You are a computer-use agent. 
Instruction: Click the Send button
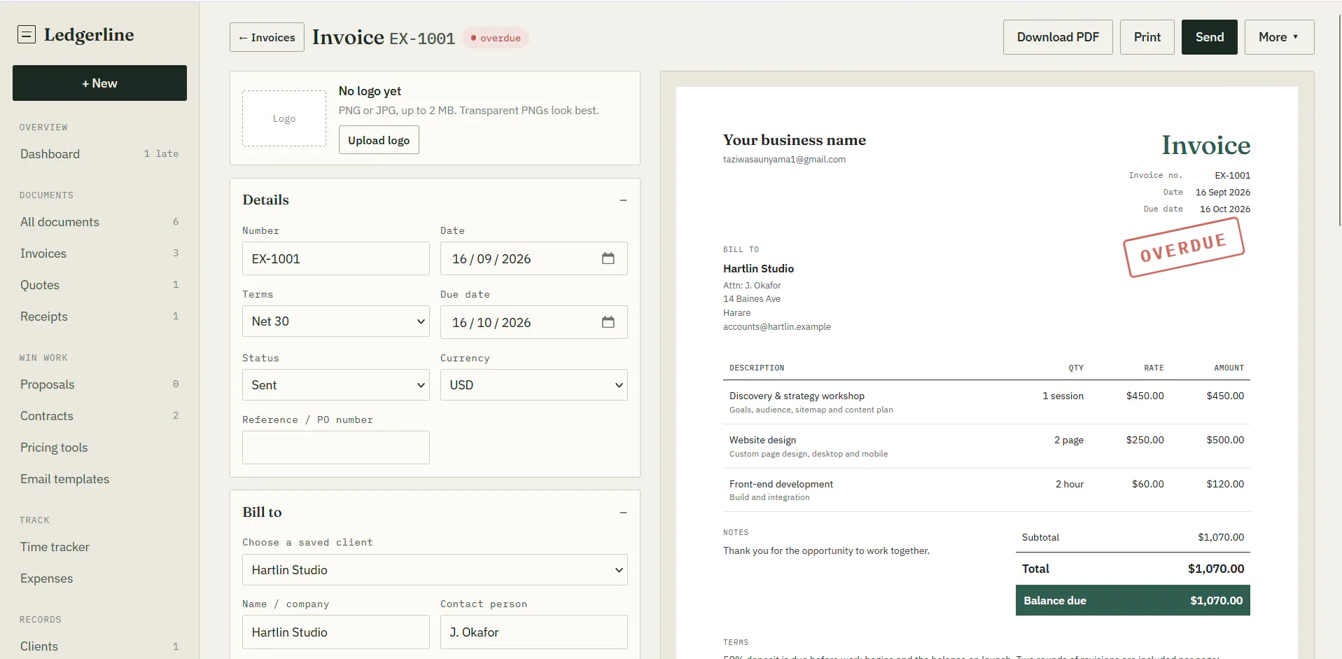point(1210,37)
